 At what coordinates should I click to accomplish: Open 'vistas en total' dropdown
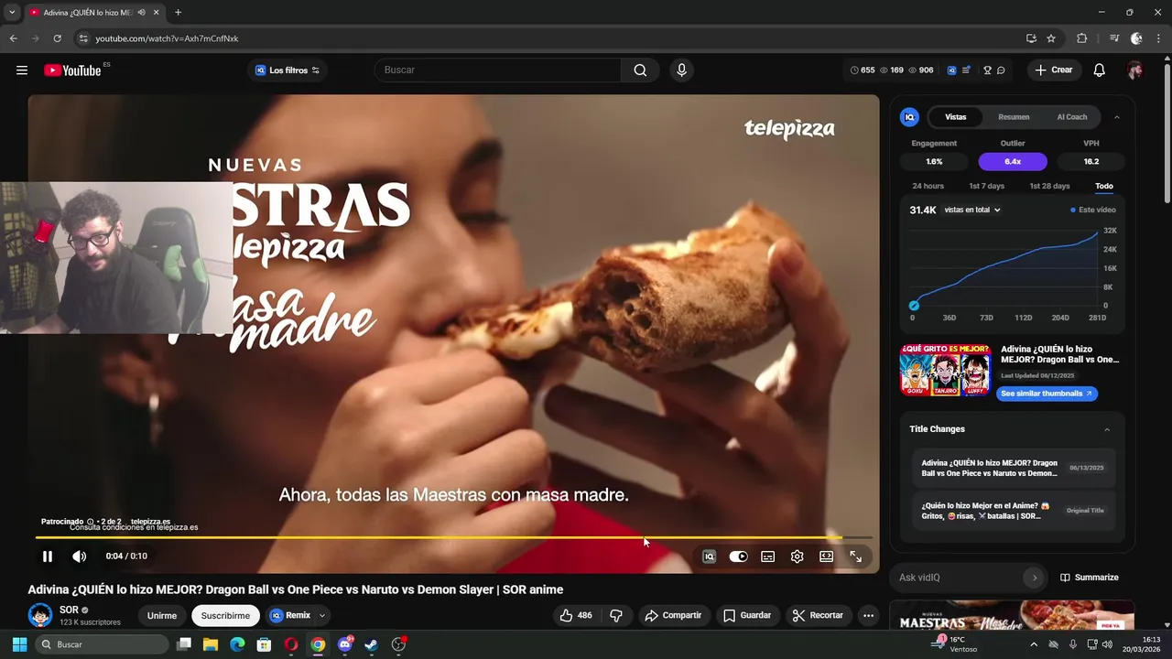coord(972,210)
